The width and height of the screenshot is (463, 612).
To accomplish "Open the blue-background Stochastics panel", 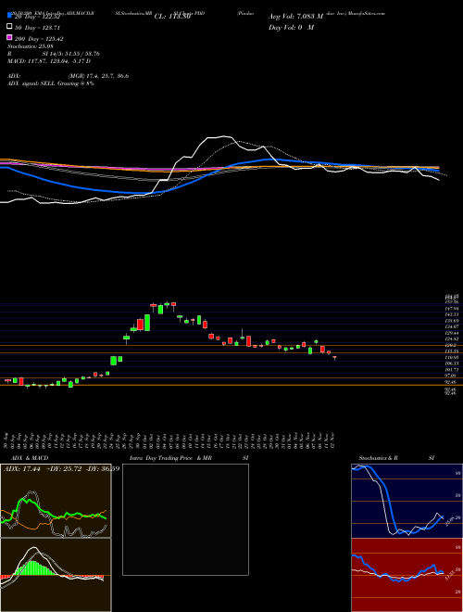I will (x=407, y=501).
